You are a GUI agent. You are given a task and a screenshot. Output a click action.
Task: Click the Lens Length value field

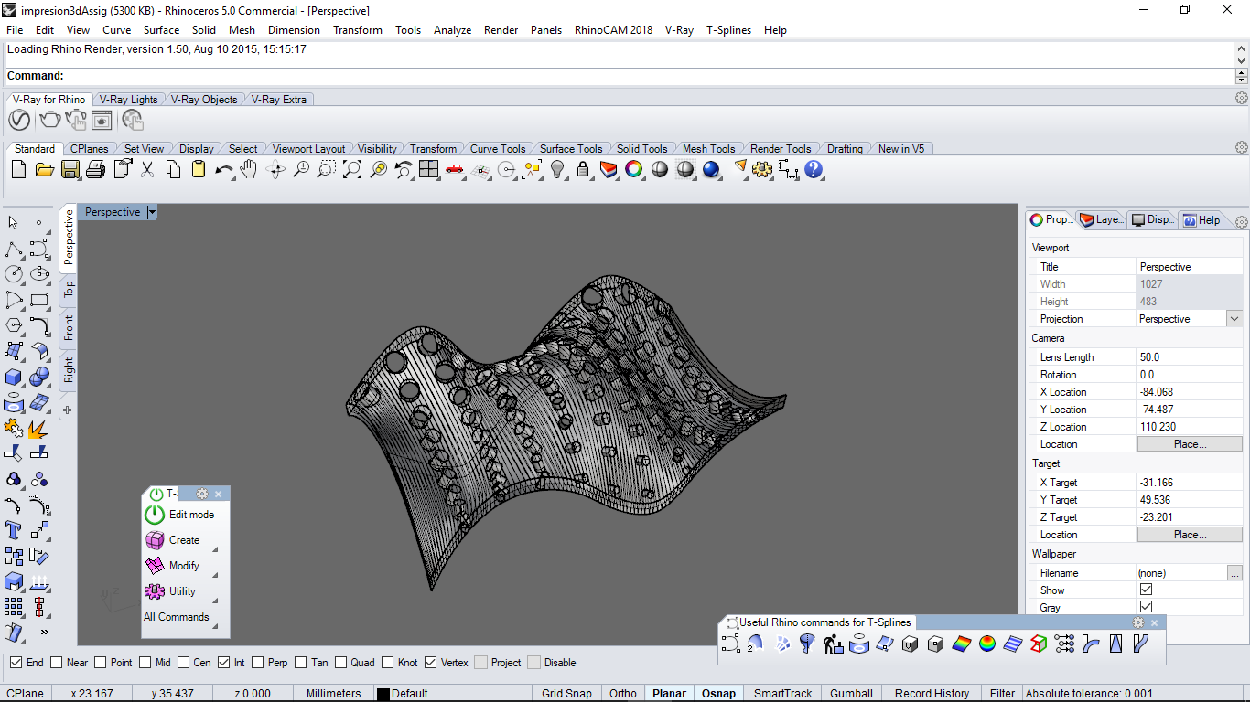click(1190, 357)
